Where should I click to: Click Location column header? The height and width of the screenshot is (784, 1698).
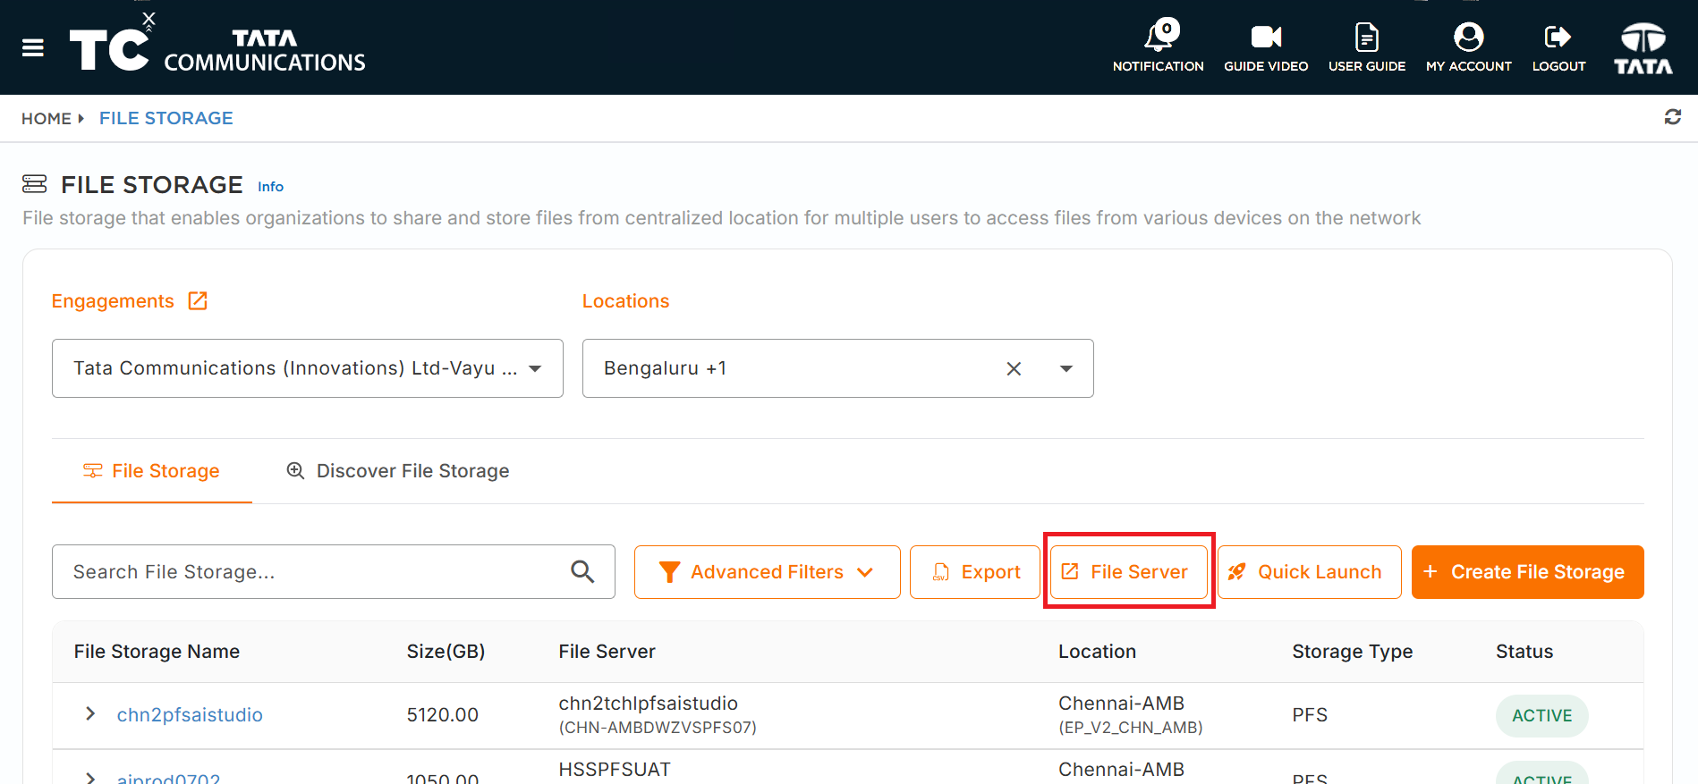(1097, 652)
